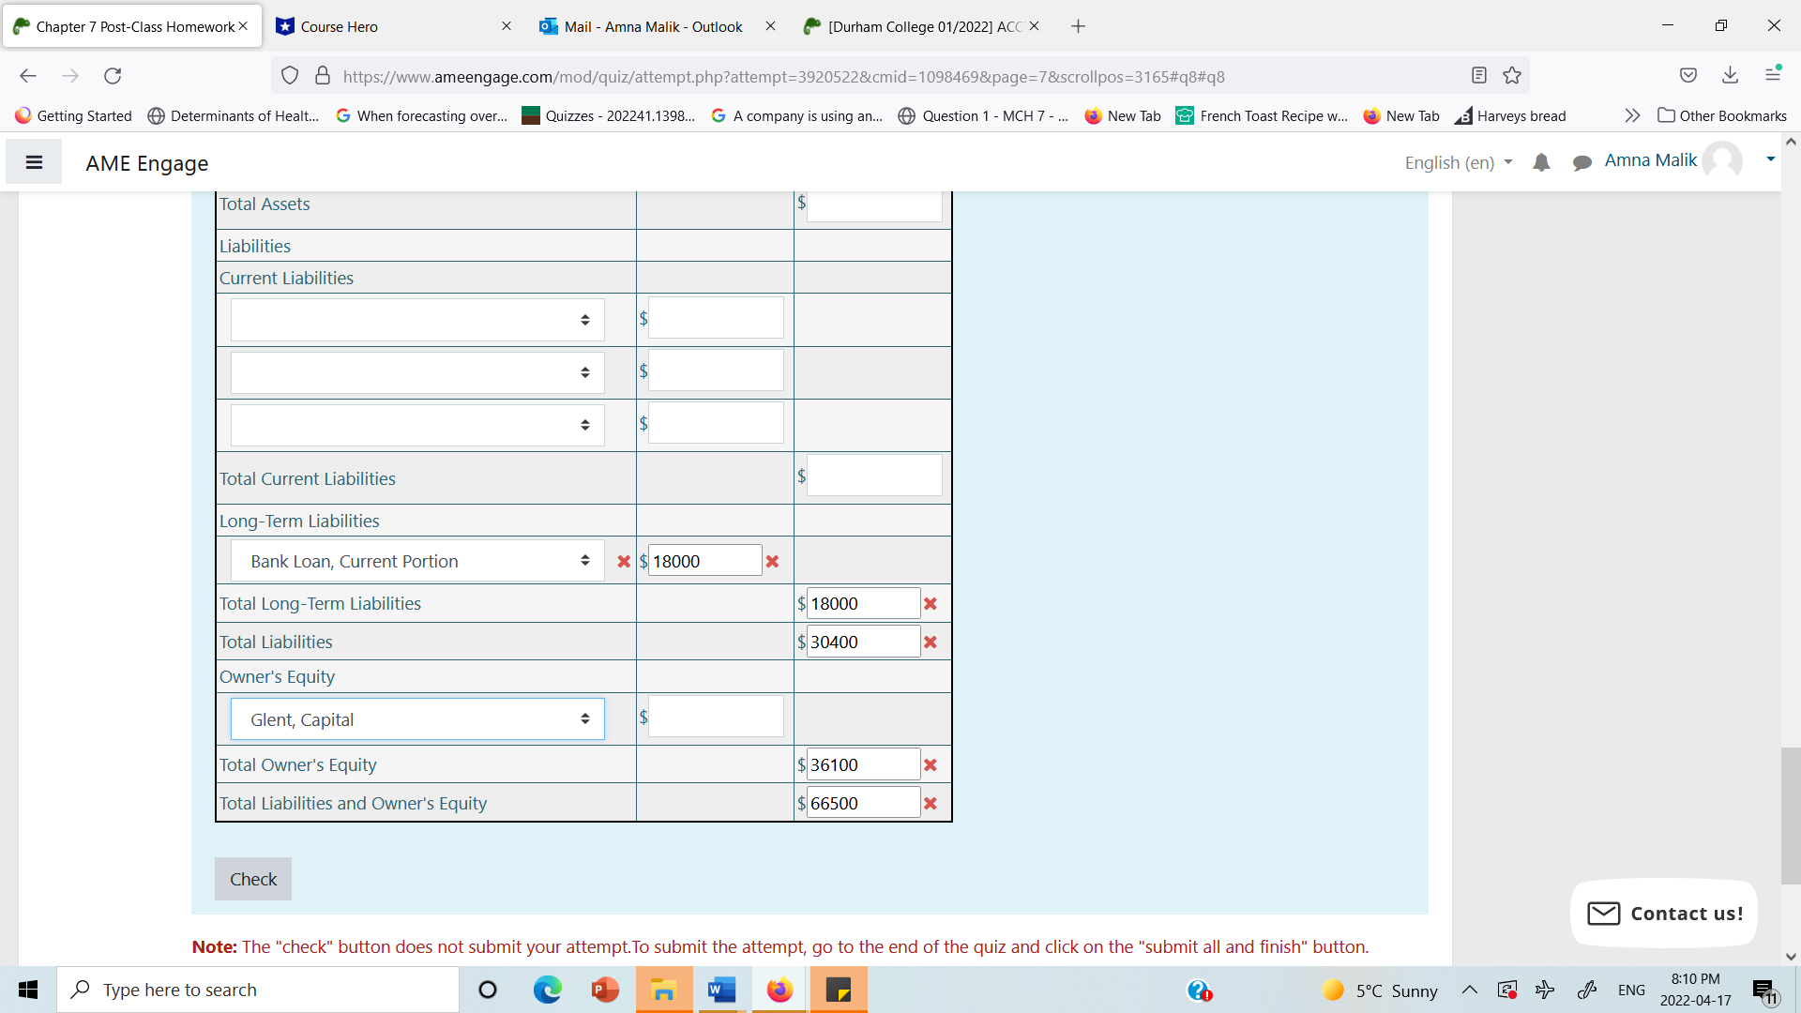The height and width of the screenshot is (1013, 1801).
Task: Open the Glent, Capital account dropdown
Action: pos(417,719)
